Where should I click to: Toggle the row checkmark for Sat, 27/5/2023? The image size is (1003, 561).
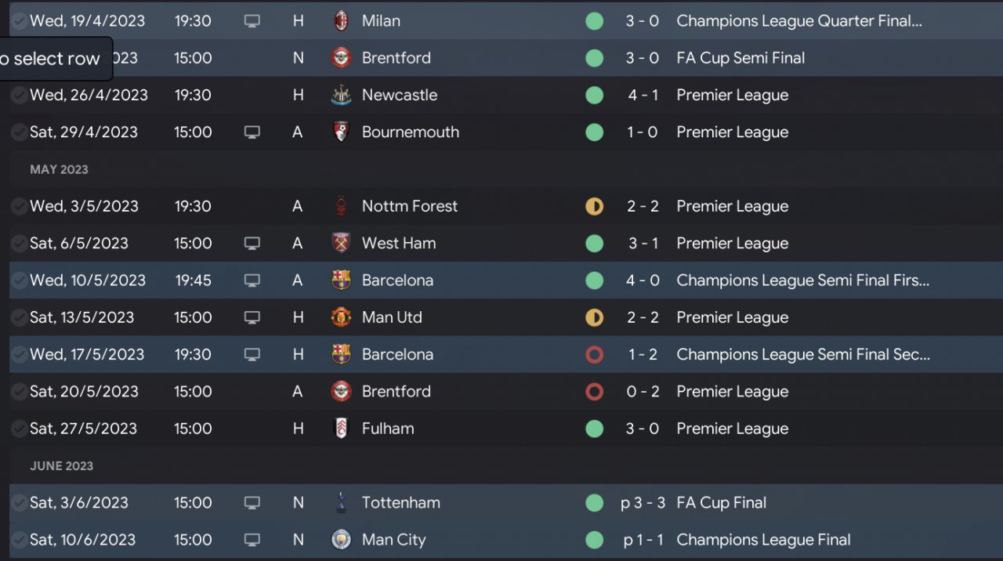click(x=19, y=429)
